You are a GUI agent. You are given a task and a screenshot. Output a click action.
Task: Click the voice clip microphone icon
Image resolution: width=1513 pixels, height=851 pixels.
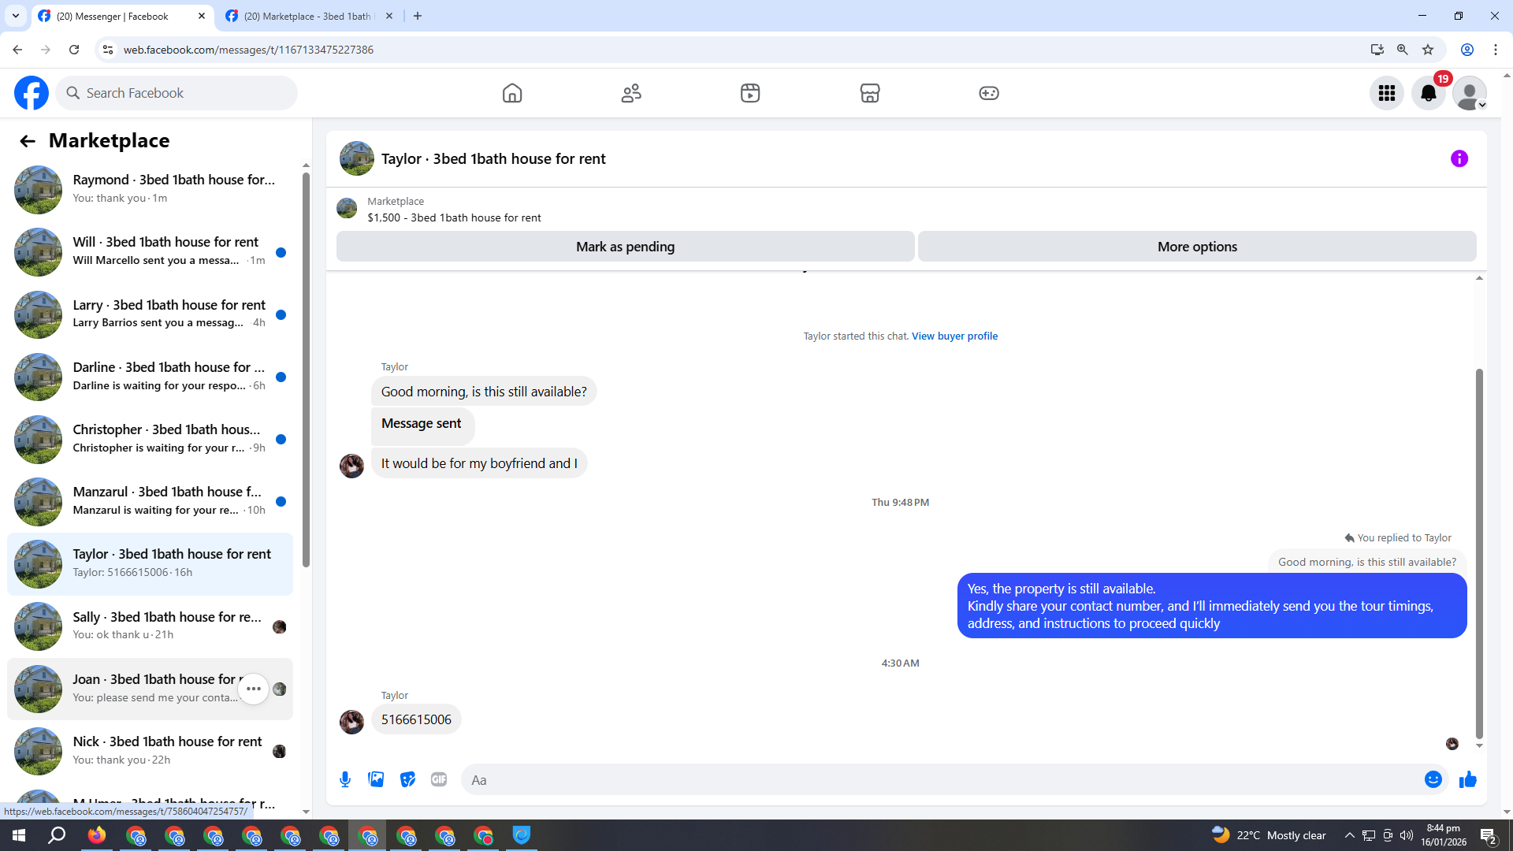click(x=345, y=779)
